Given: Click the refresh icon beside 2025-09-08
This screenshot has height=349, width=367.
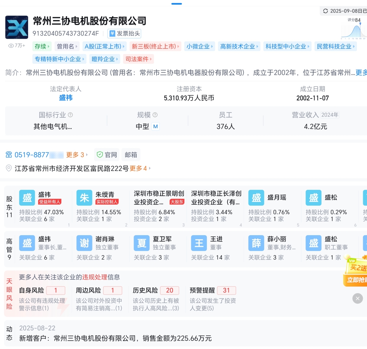Looking at the screenshot, I should point(325,11).
